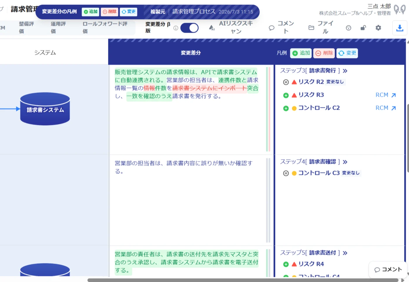409x282 pixels.
Task: Click step 4 description starting 営業部の担当者は
Action: 183,167
